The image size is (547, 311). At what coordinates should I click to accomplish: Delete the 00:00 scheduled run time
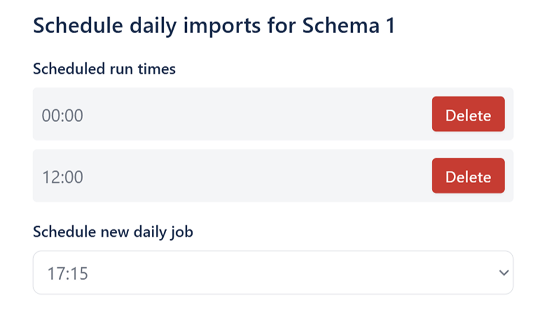[468, 114]
